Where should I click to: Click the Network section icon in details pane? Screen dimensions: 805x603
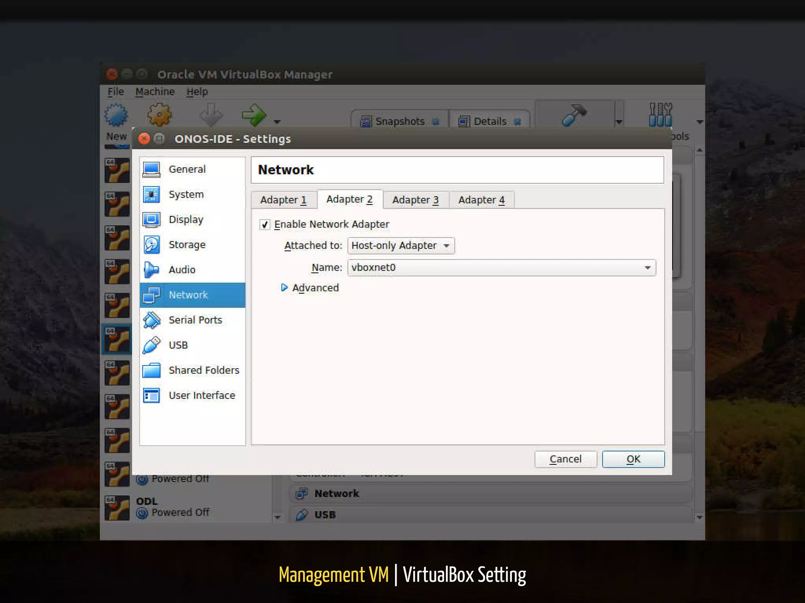coord(301,493)
